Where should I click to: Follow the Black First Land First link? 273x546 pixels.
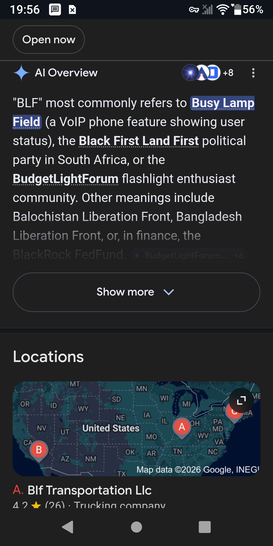pyautogui.click(x=139, y=141)
